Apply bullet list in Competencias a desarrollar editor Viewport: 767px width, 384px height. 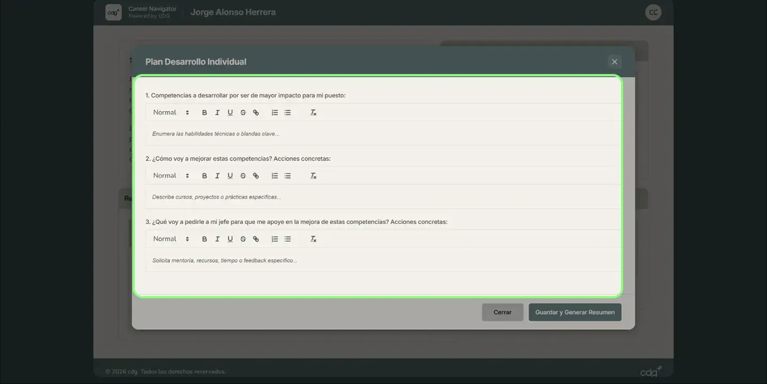(x=288, y=112)
